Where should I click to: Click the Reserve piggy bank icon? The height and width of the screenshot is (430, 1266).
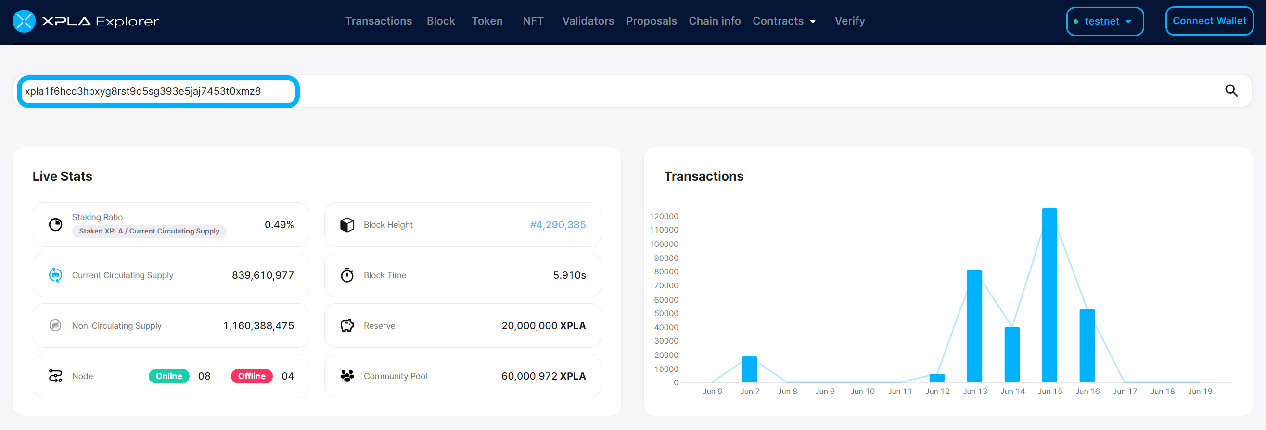(347, 325)
